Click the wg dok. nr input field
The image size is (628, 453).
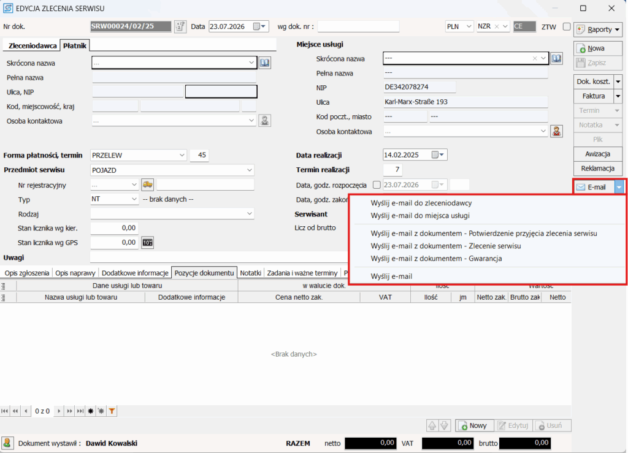pos(358,26)
